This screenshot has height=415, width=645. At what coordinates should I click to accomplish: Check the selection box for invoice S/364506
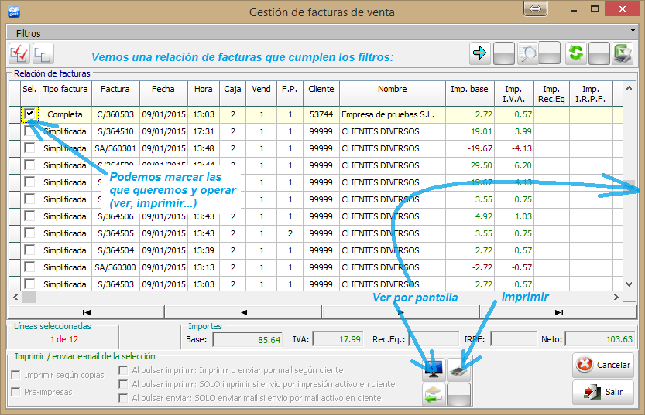coord(29,216)
